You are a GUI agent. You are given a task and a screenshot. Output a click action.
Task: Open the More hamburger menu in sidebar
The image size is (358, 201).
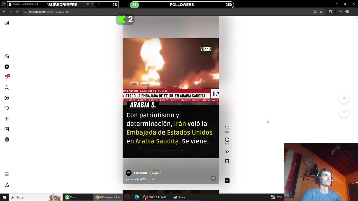(x=7, y=174)
